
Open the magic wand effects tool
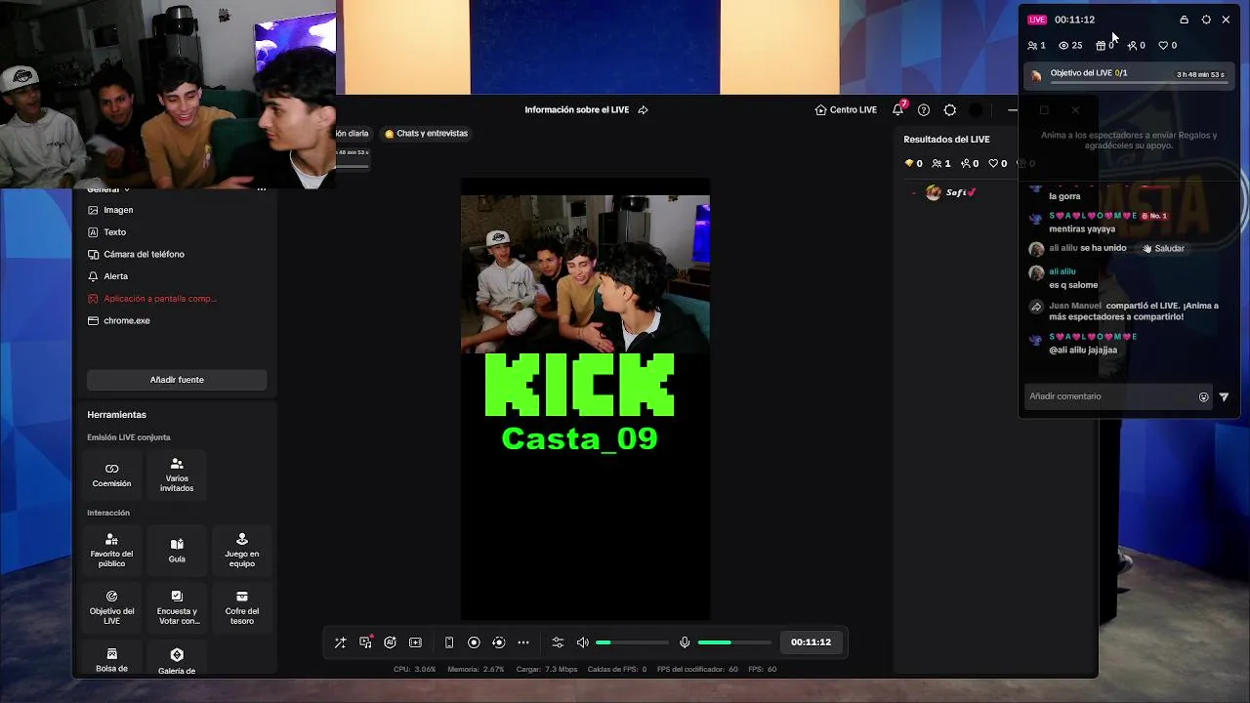pos(340,642)
